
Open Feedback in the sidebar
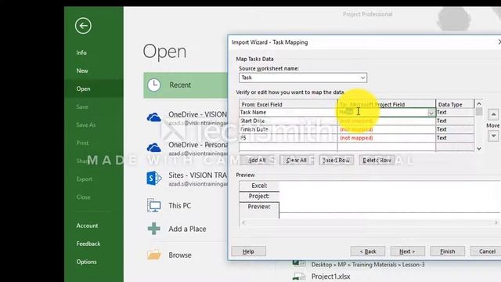88,244
